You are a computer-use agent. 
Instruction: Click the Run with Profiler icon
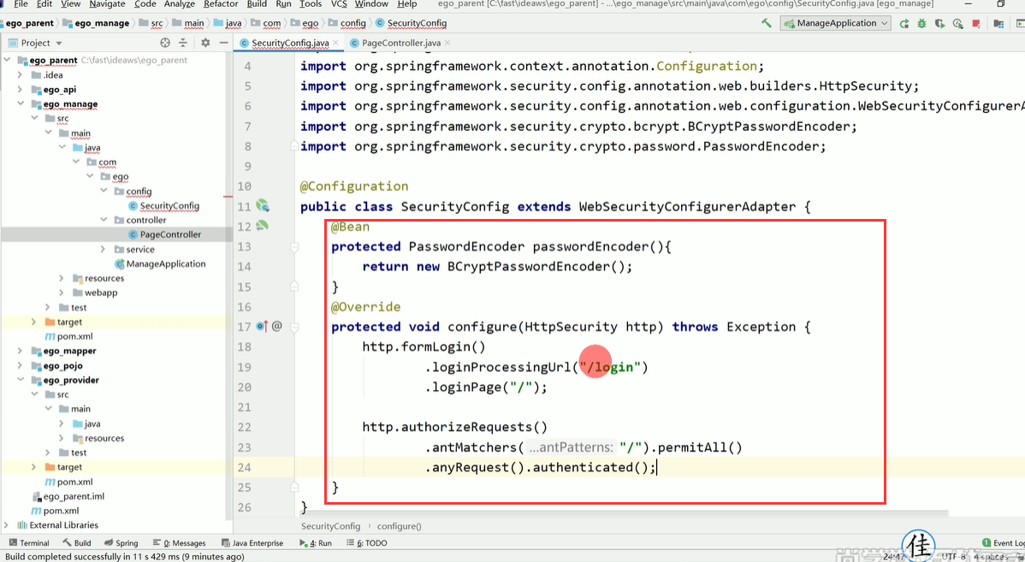pyautogui.click(x=958, y=24)
